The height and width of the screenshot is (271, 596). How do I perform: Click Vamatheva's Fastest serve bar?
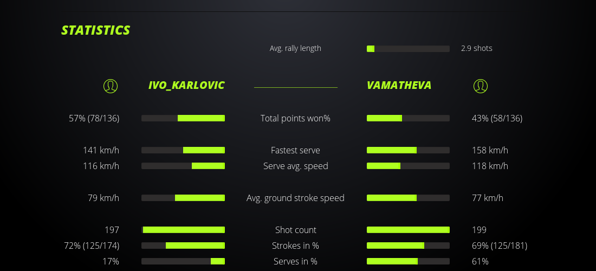pyautogui.click(x=408, y=150)
